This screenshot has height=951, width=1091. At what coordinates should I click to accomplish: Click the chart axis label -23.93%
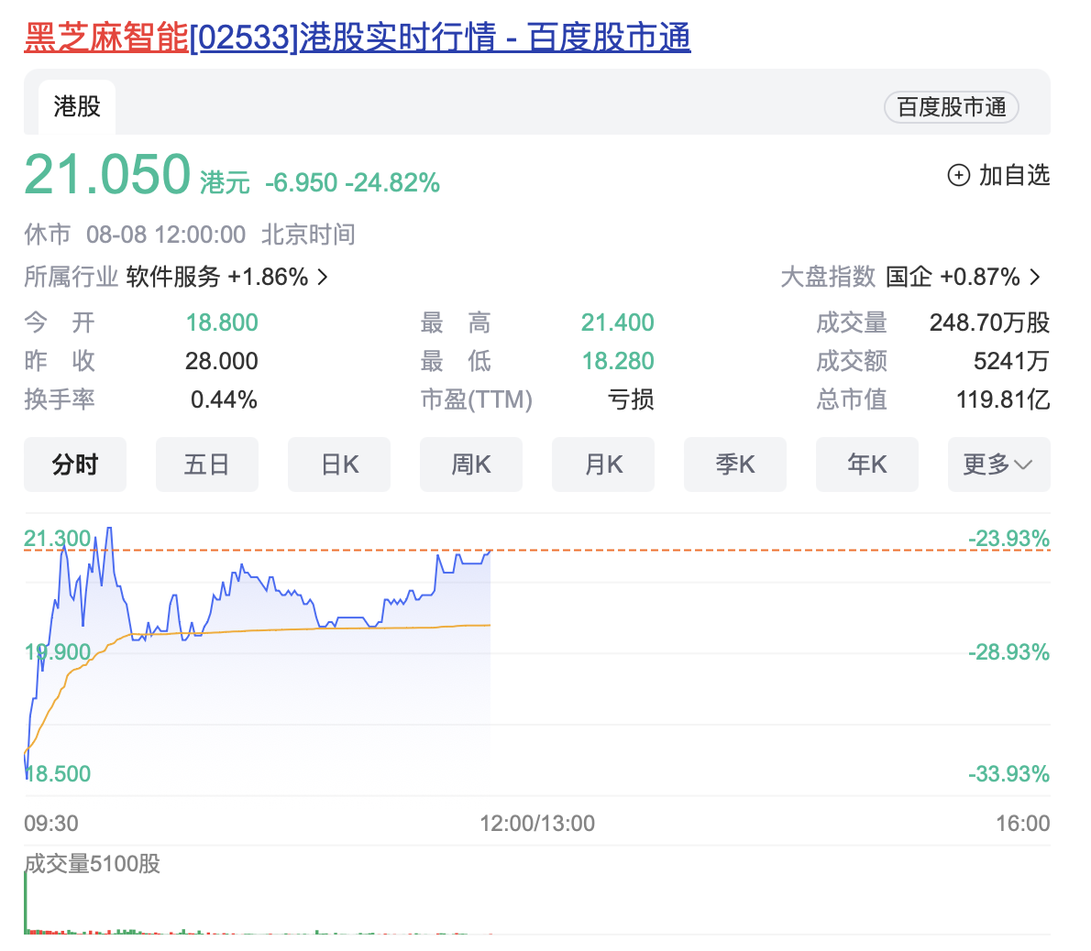(1008, 538)
